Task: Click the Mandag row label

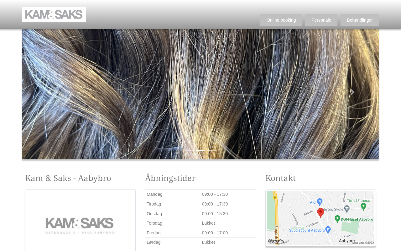Action: (x=154, y=194)
